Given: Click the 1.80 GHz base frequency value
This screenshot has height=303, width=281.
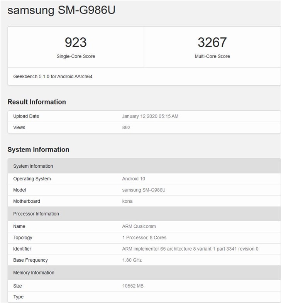Looking at the screenshot, I should 132,260.
